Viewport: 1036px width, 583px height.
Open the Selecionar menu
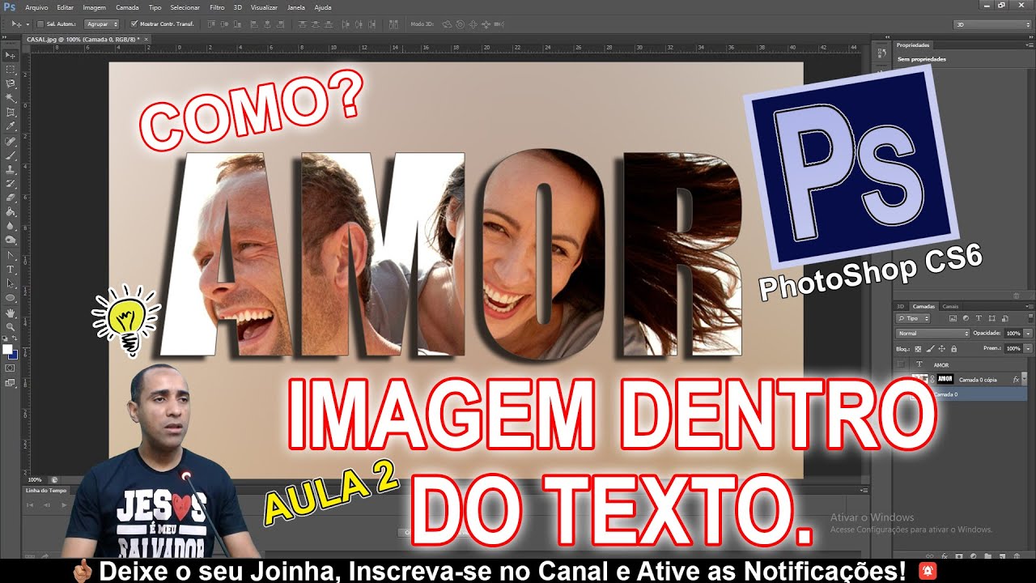pyautogui.click(x=185, y=7)
